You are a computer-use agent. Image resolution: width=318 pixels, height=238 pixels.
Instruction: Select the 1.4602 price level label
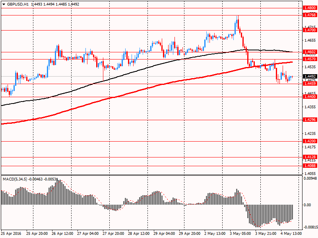[310, 52]
